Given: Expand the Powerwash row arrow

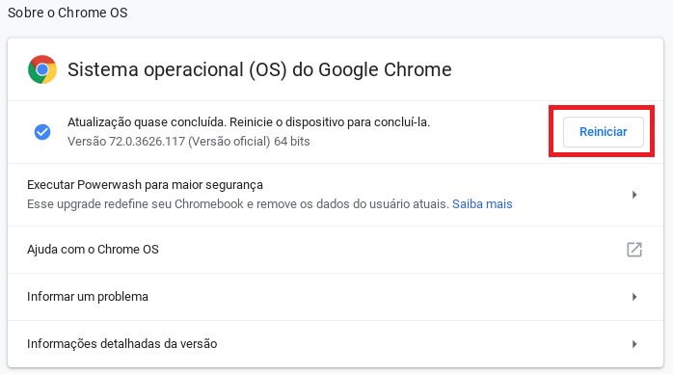Looking at the screenshot, I should 633,195.
